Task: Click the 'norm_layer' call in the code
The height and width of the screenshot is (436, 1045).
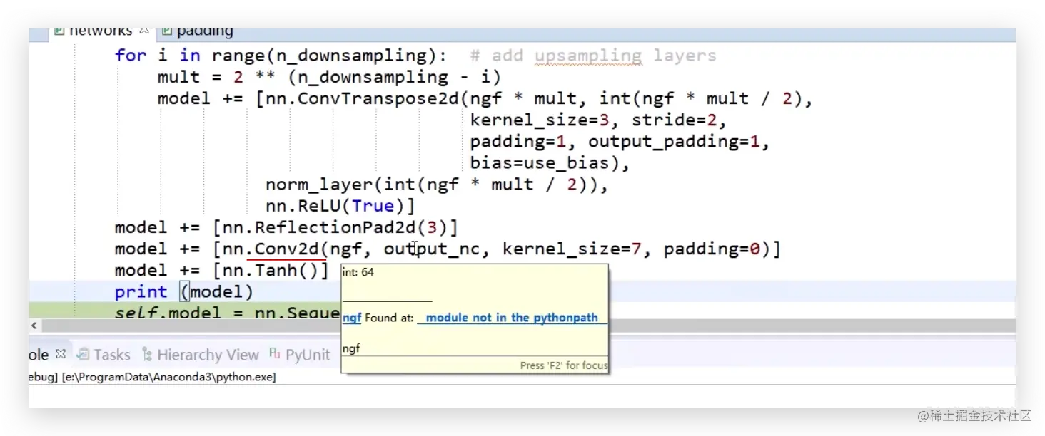Action: 318,185
